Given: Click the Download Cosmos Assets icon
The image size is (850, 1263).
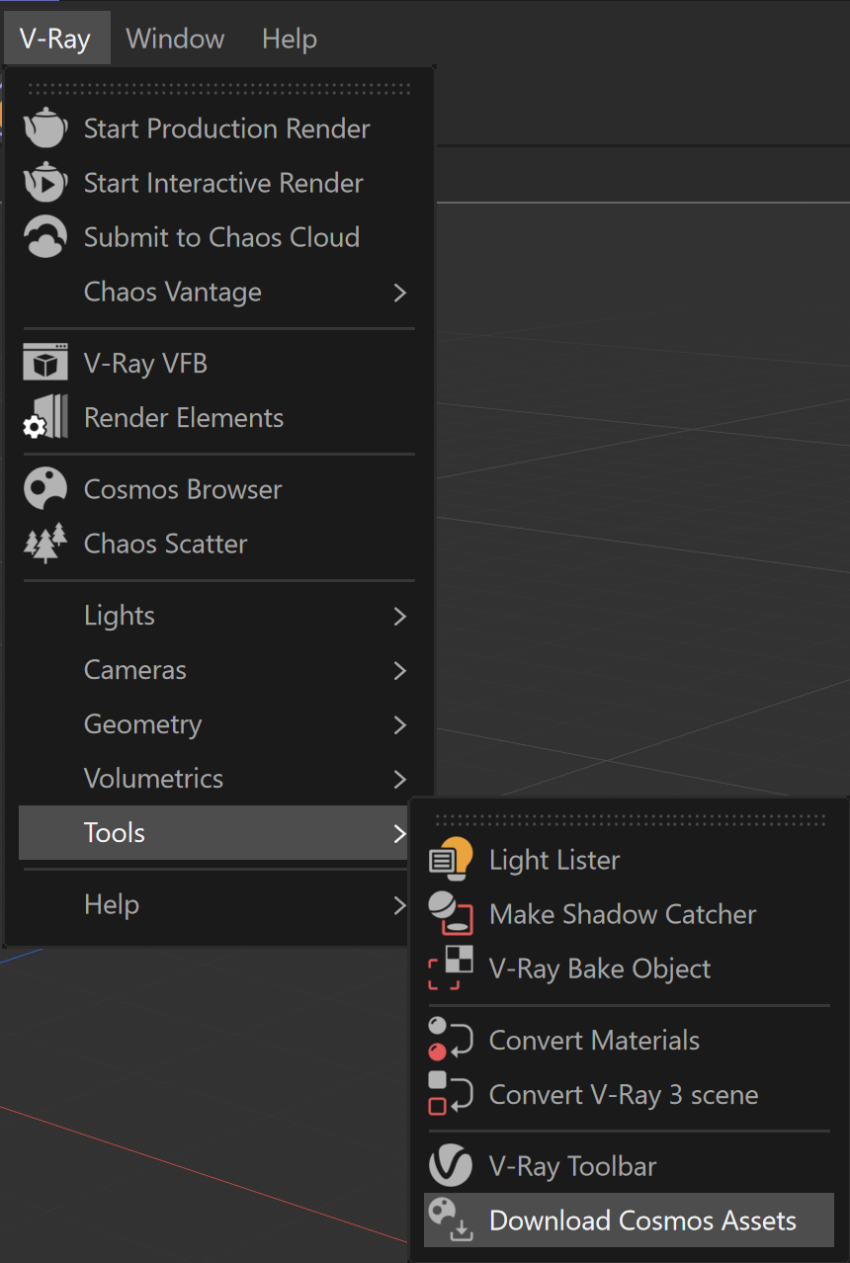Looking at the screenshot, I should tap(451, 1221).
